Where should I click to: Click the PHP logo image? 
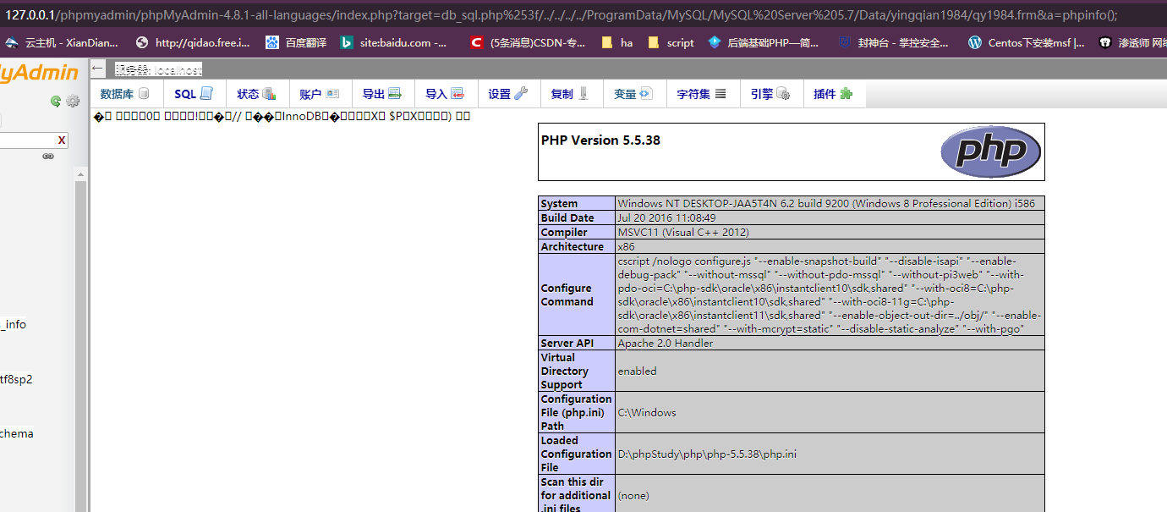[990, 152]
